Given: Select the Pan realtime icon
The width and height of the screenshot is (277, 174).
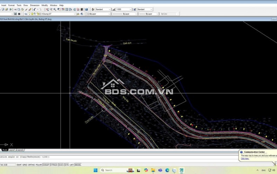Looking at the screenshot, I should coord(47,9).
